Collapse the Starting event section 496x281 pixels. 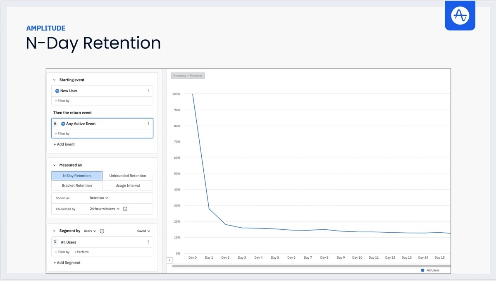point(54,80)
